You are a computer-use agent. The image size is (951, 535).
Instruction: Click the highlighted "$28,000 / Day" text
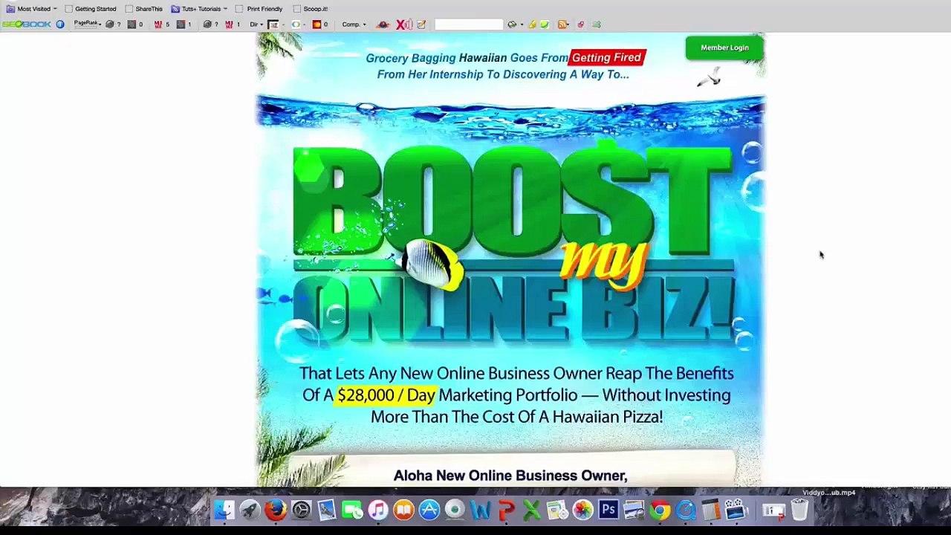click(386, 395)
